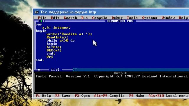This screenshot has width=189, height=106.
Task: Open the Edit menu
Action: pyautogui.click(x=55, y=18)
